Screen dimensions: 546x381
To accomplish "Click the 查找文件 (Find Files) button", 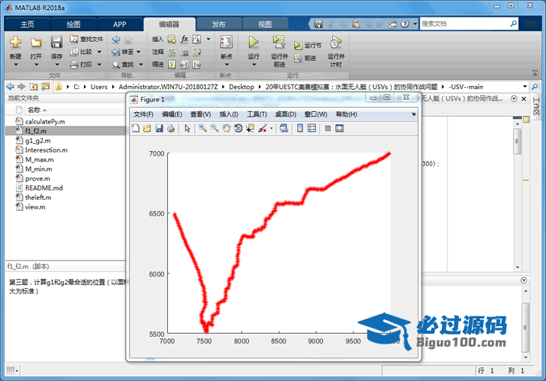I will click(87, 40).
